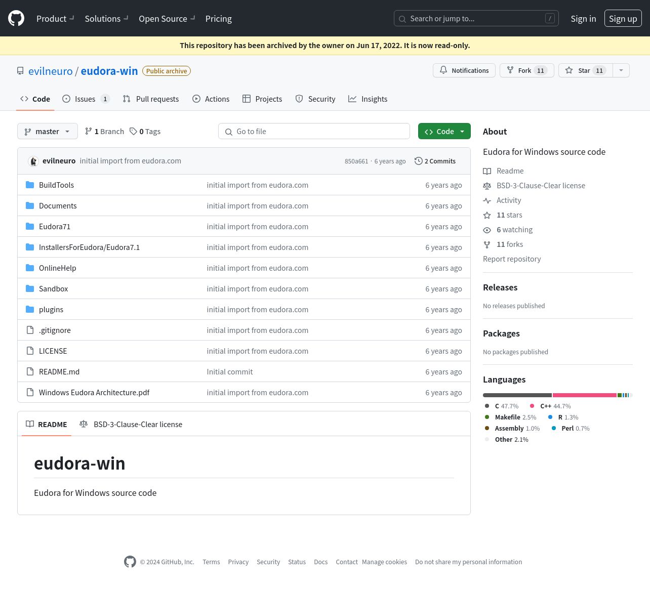View the Insights tab
Screen dimensions: 650x589
coord(368,99)
